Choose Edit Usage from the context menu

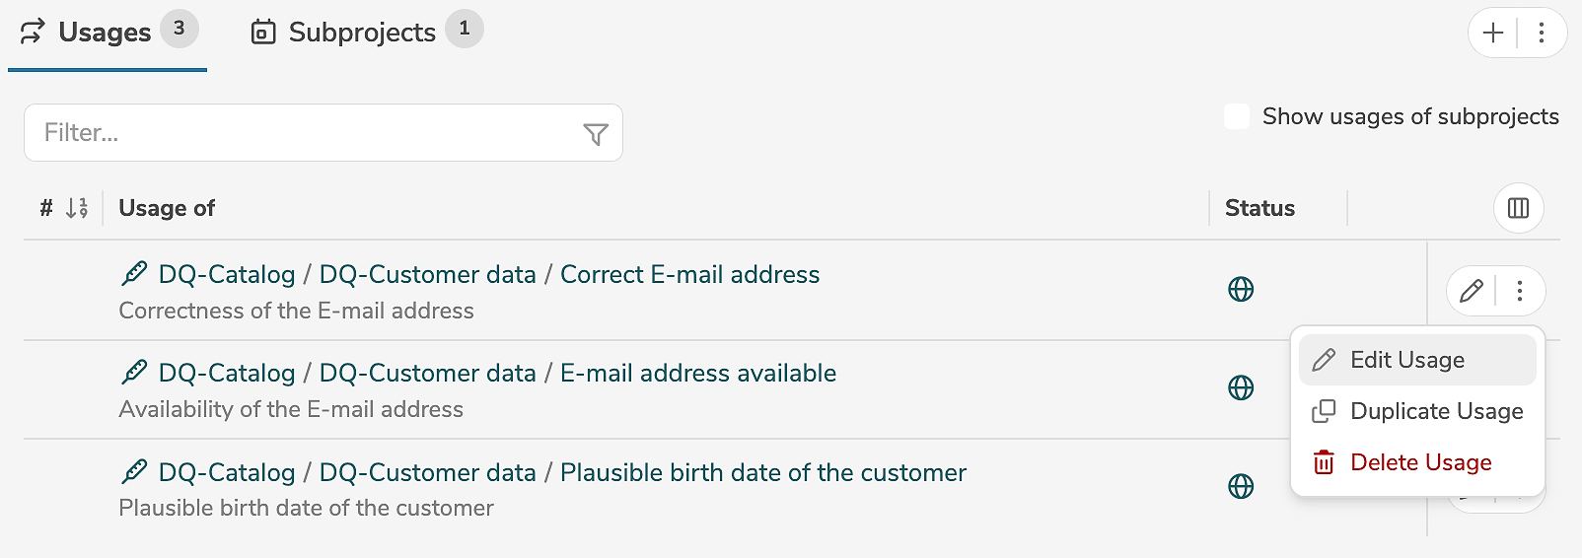pyautogui.click(x=1407, y=360)
